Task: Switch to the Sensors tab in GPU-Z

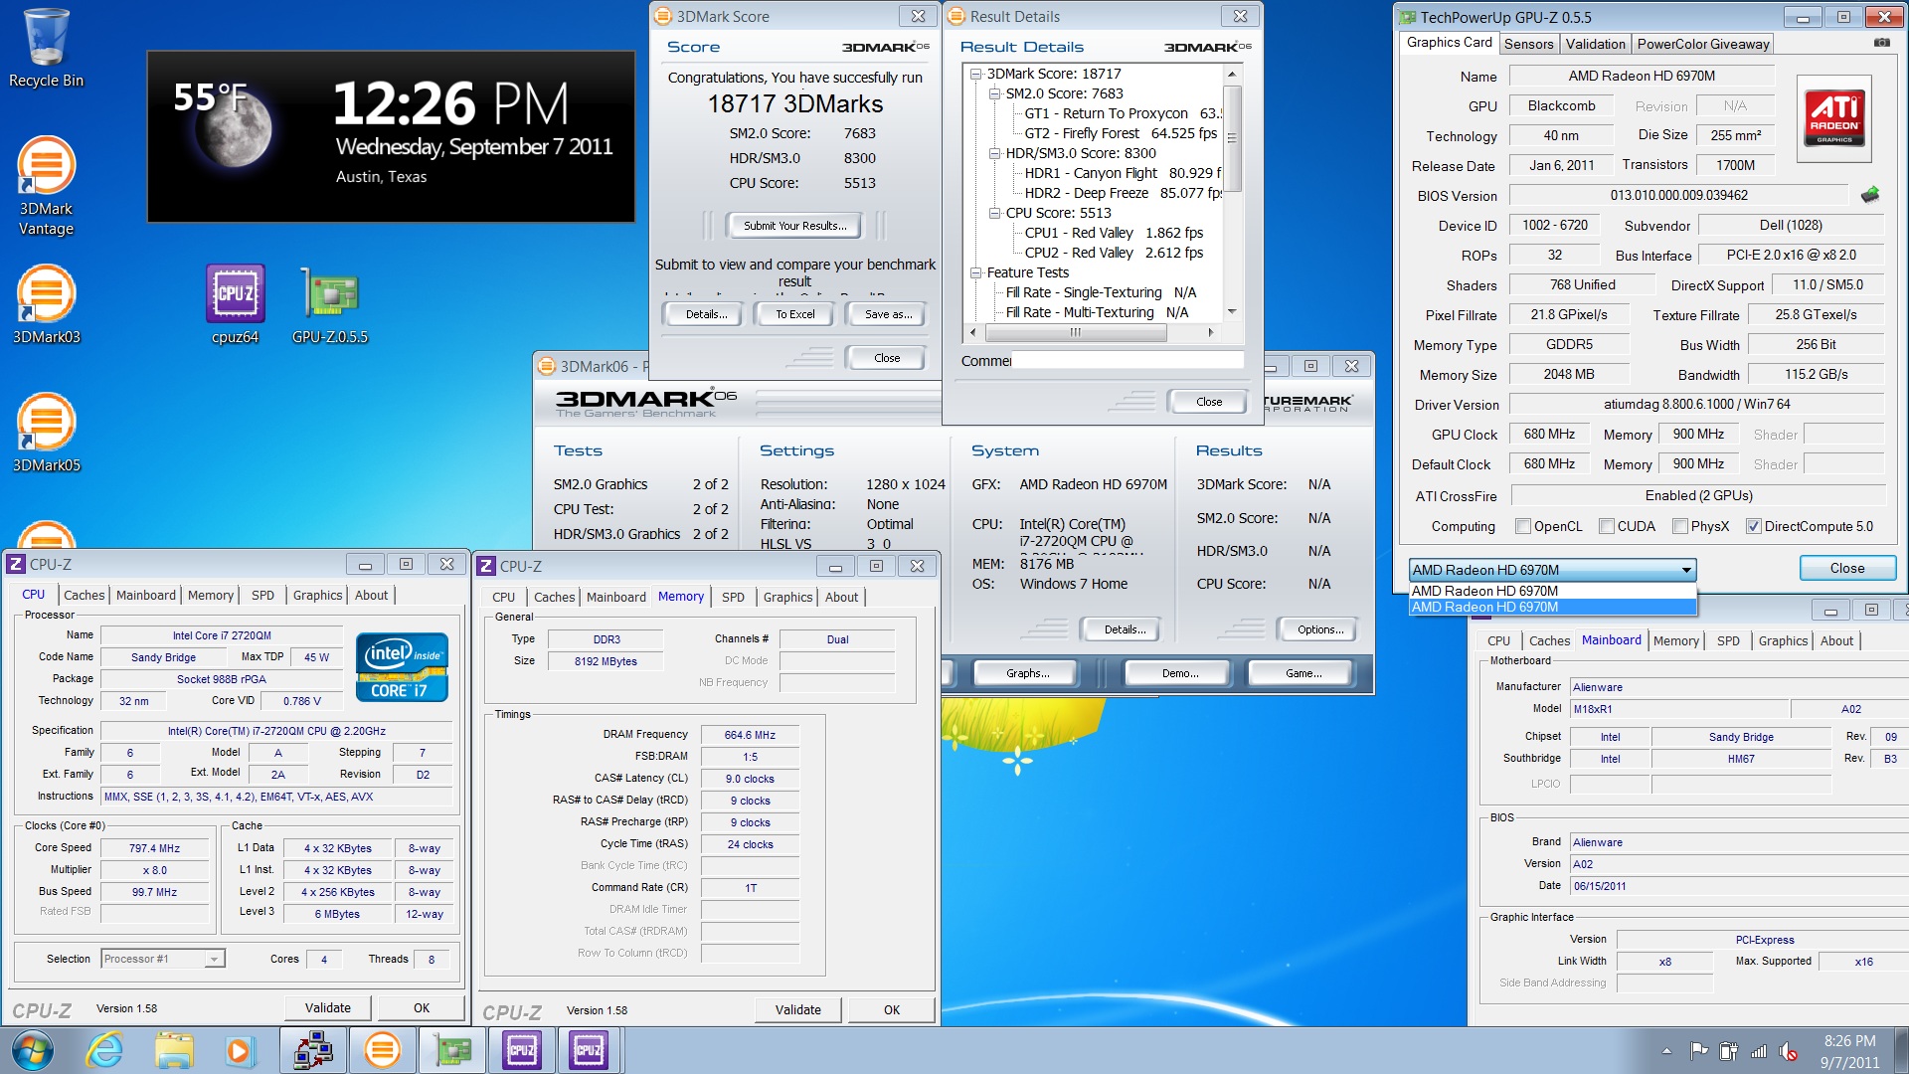Action: pos(1528,44)
